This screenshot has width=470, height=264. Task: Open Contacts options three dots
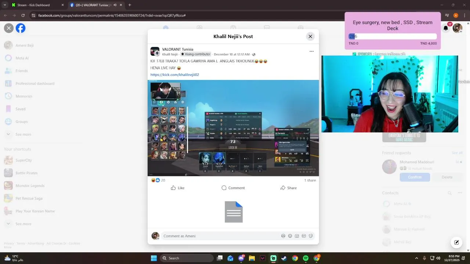460,193
